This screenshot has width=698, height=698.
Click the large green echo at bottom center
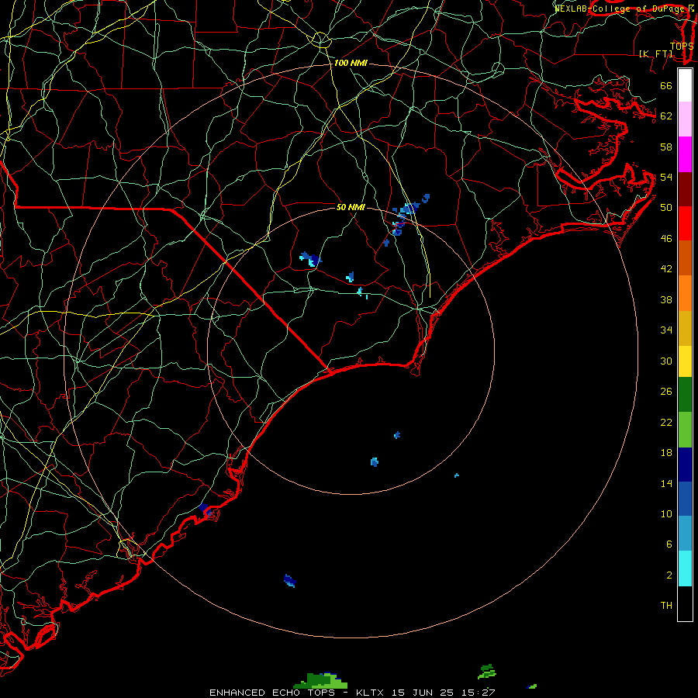(321, 681)
